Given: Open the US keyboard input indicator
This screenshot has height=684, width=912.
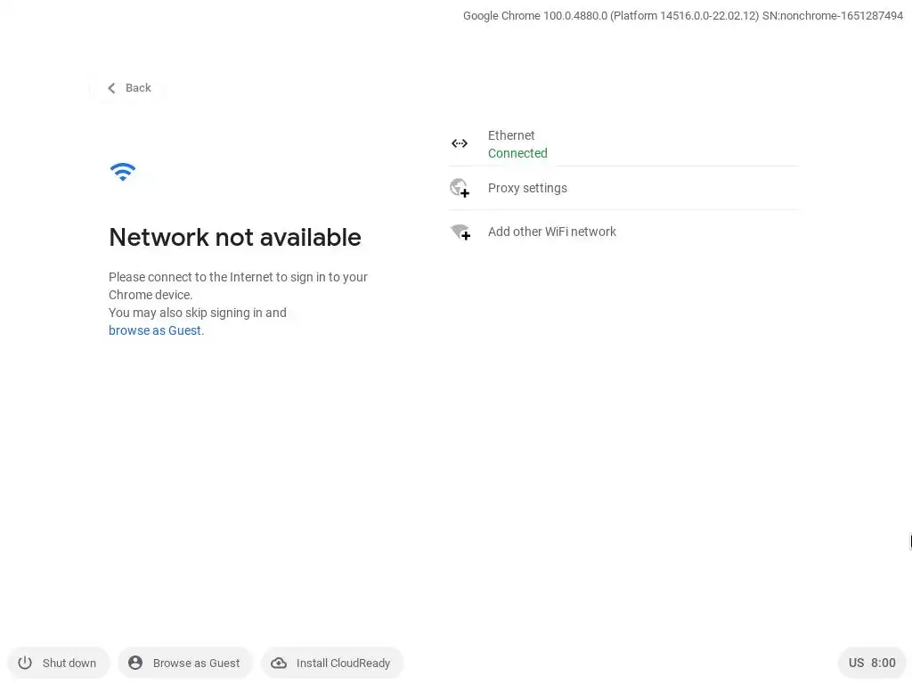Looking at the screenshot, I should coord(856,663).
